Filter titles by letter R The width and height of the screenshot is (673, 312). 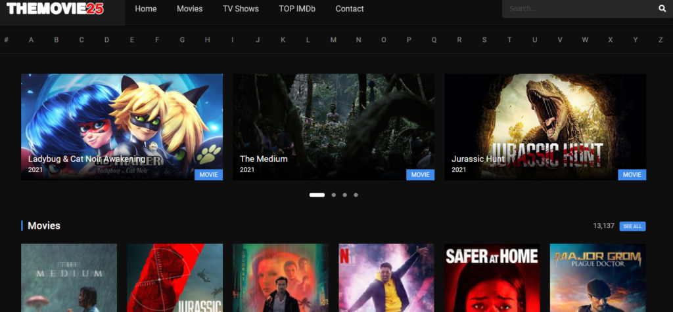pos(459,40)
